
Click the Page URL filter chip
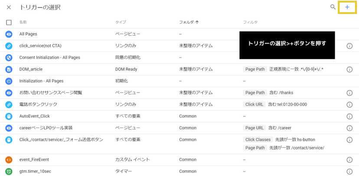255,128
